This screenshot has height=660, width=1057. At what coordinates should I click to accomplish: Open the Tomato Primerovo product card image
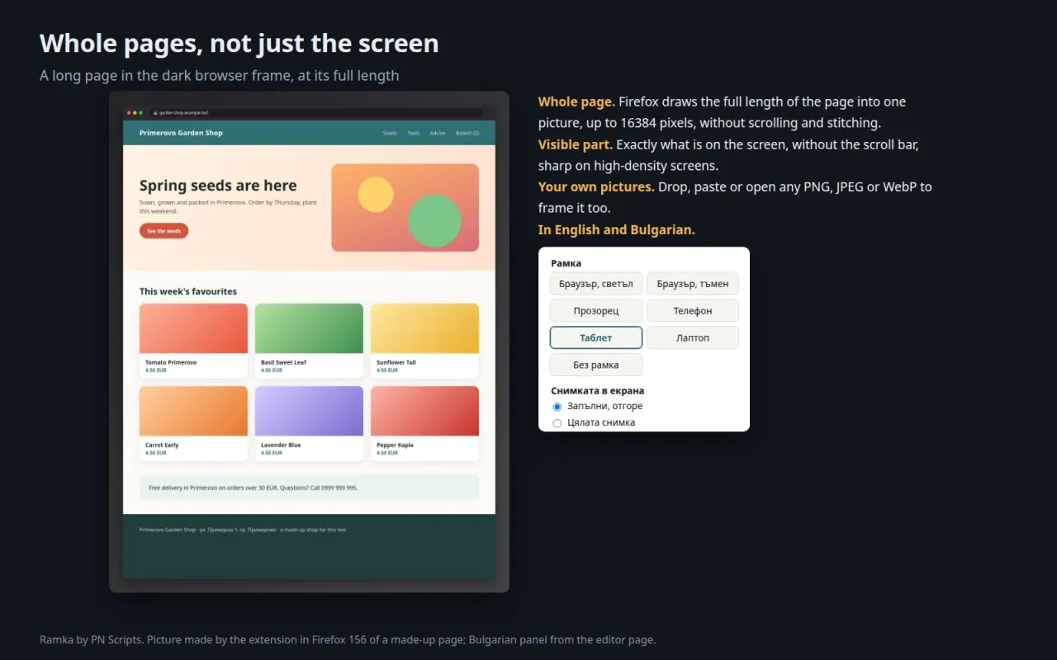point(193,328)
